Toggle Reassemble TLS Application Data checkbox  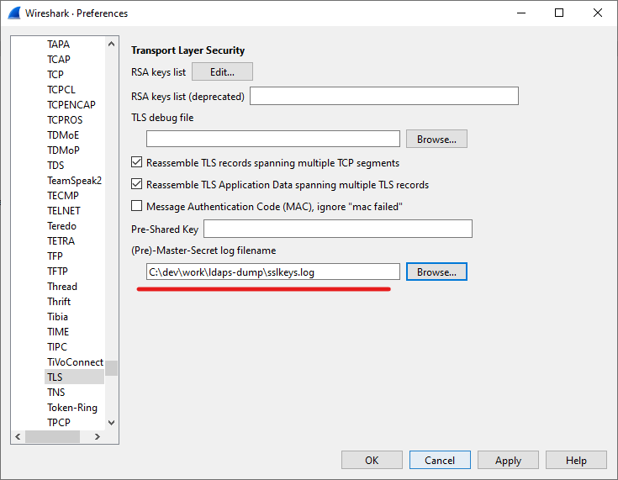click(x=138, y=185)
